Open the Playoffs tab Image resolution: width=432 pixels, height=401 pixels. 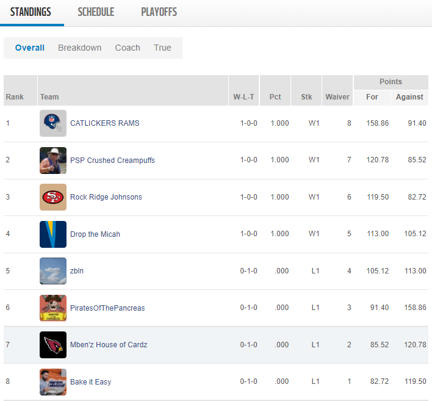[159, 12]
